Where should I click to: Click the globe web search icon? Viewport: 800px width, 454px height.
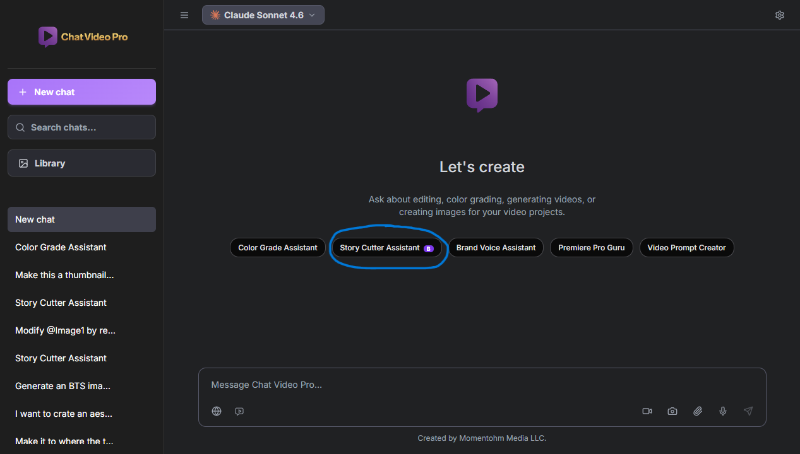point(217,411)
